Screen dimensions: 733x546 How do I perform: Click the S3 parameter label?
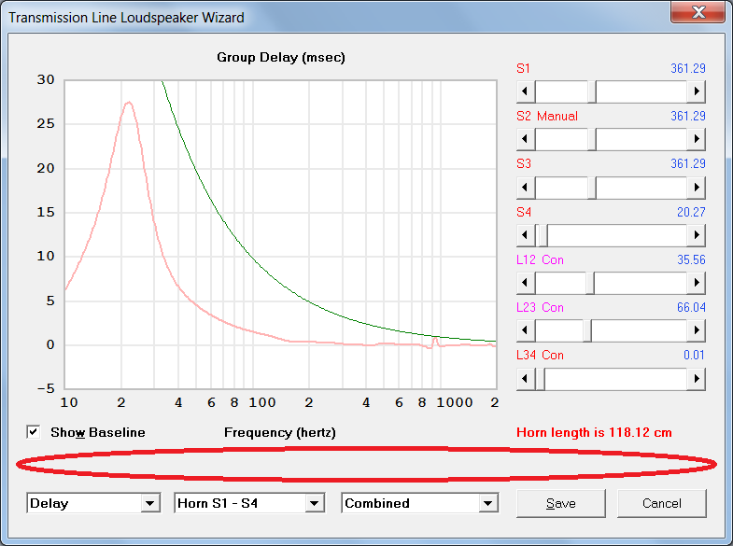click(524, 163)
